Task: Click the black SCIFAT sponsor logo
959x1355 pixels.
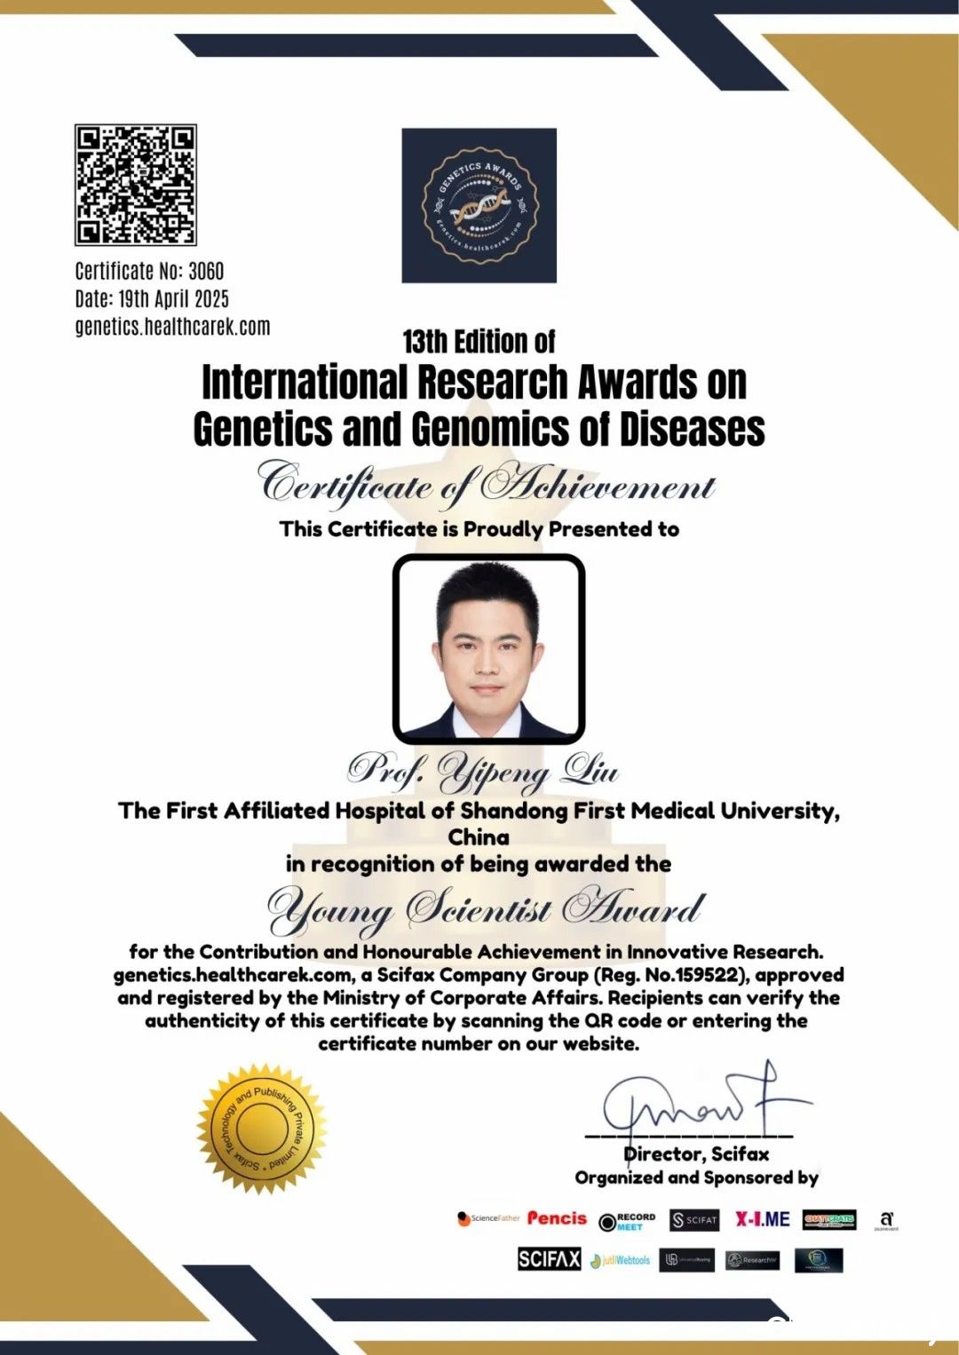Action: pyautogui.click(x=694, y=1220)
